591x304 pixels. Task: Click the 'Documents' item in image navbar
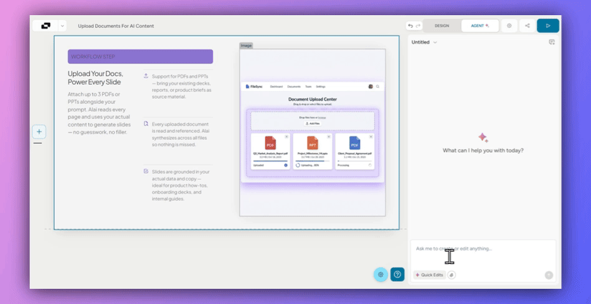click(x=294, y=87)
